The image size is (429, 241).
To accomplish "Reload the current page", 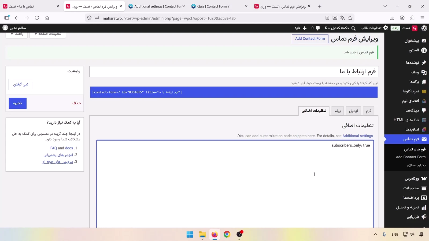I will tap(37, 18).
